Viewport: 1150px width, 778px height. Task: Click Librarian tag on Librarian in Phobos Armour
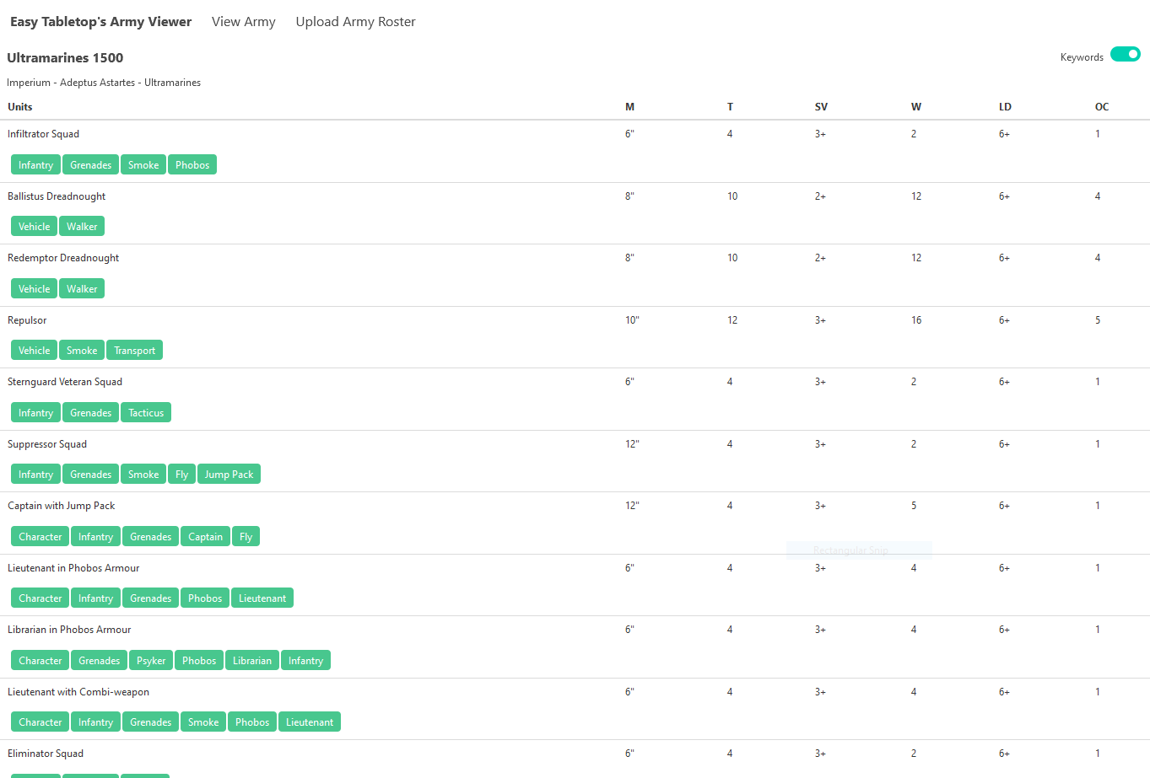pos(252,661)
